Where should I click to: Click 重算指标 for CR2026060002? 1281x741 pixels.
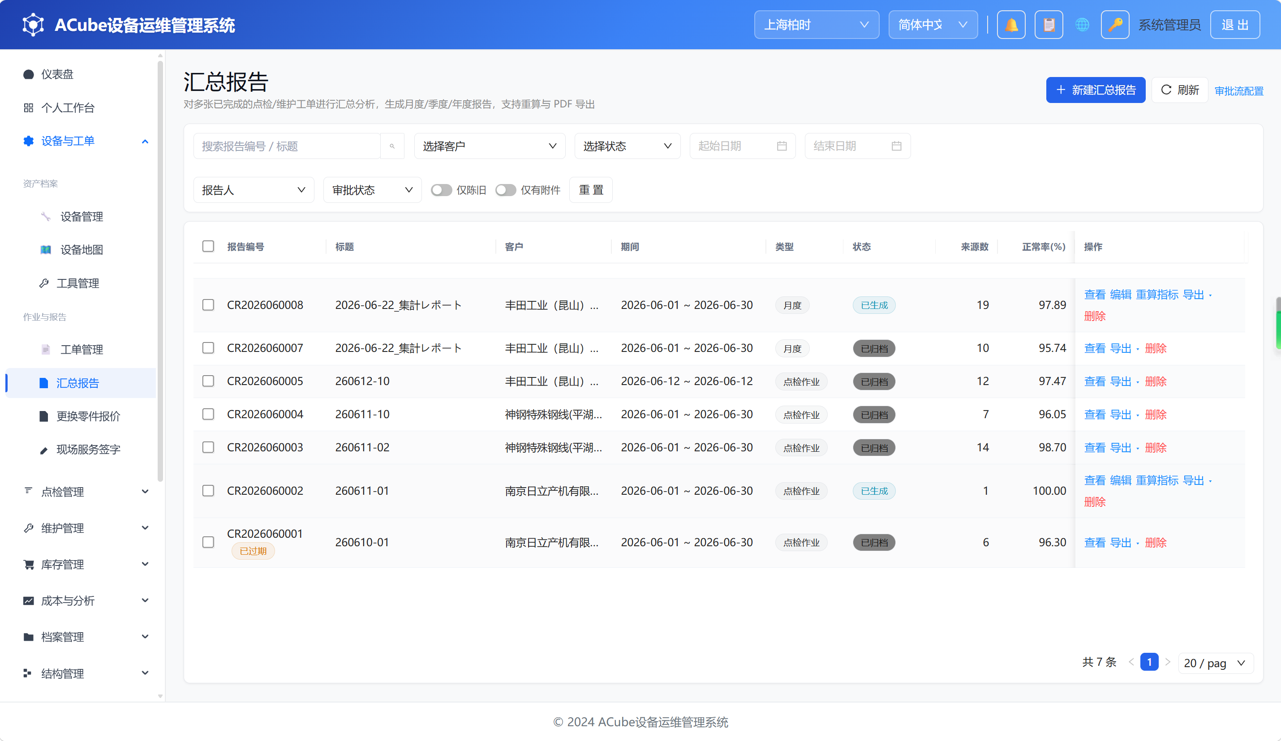coord(1157,480)
